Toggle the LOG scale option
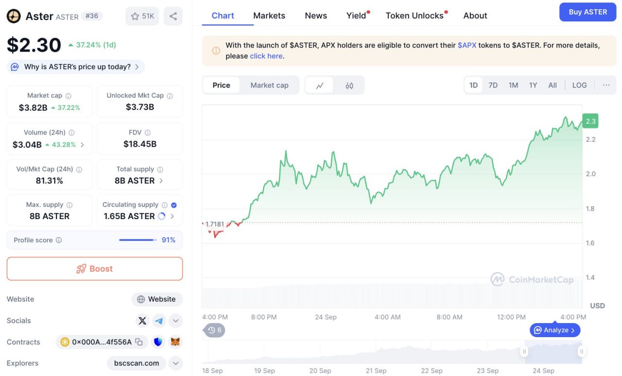 (579, 85)
